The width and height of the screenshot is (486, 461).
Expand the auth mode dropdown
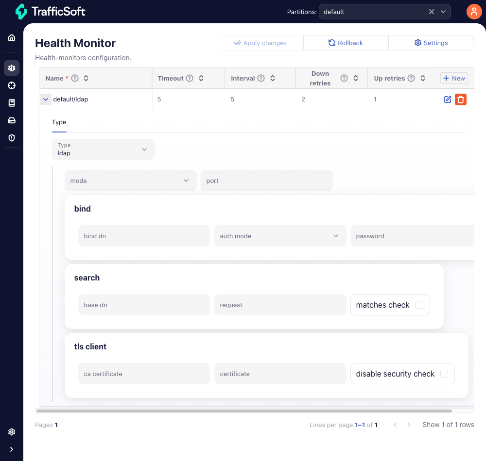[x=280, y=236]
